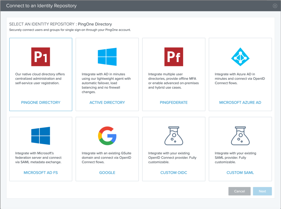Click the flask icon on Custom OIDC card

(174, 135)
